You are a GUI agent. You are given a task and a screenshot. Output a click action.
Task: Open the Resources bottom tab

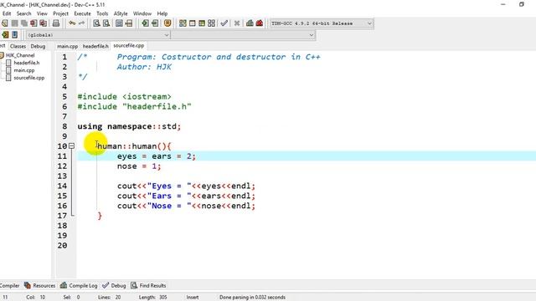(x=39, y=285)
